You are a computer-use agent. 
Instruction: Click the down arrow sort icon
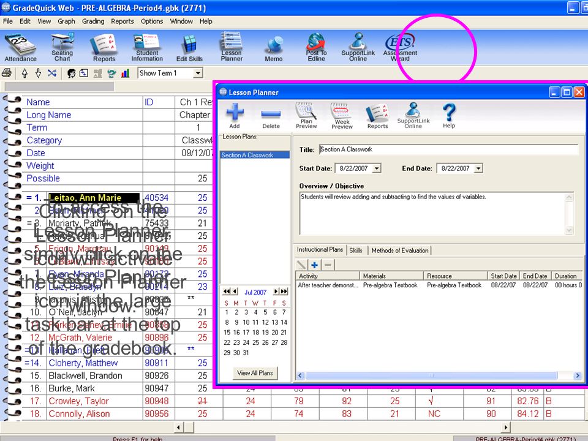click(x=38, y=73)
